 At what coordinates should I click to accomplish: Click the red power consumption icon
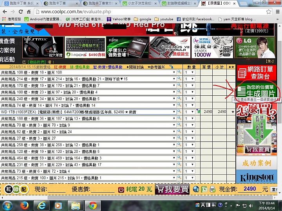coord(121,190)
